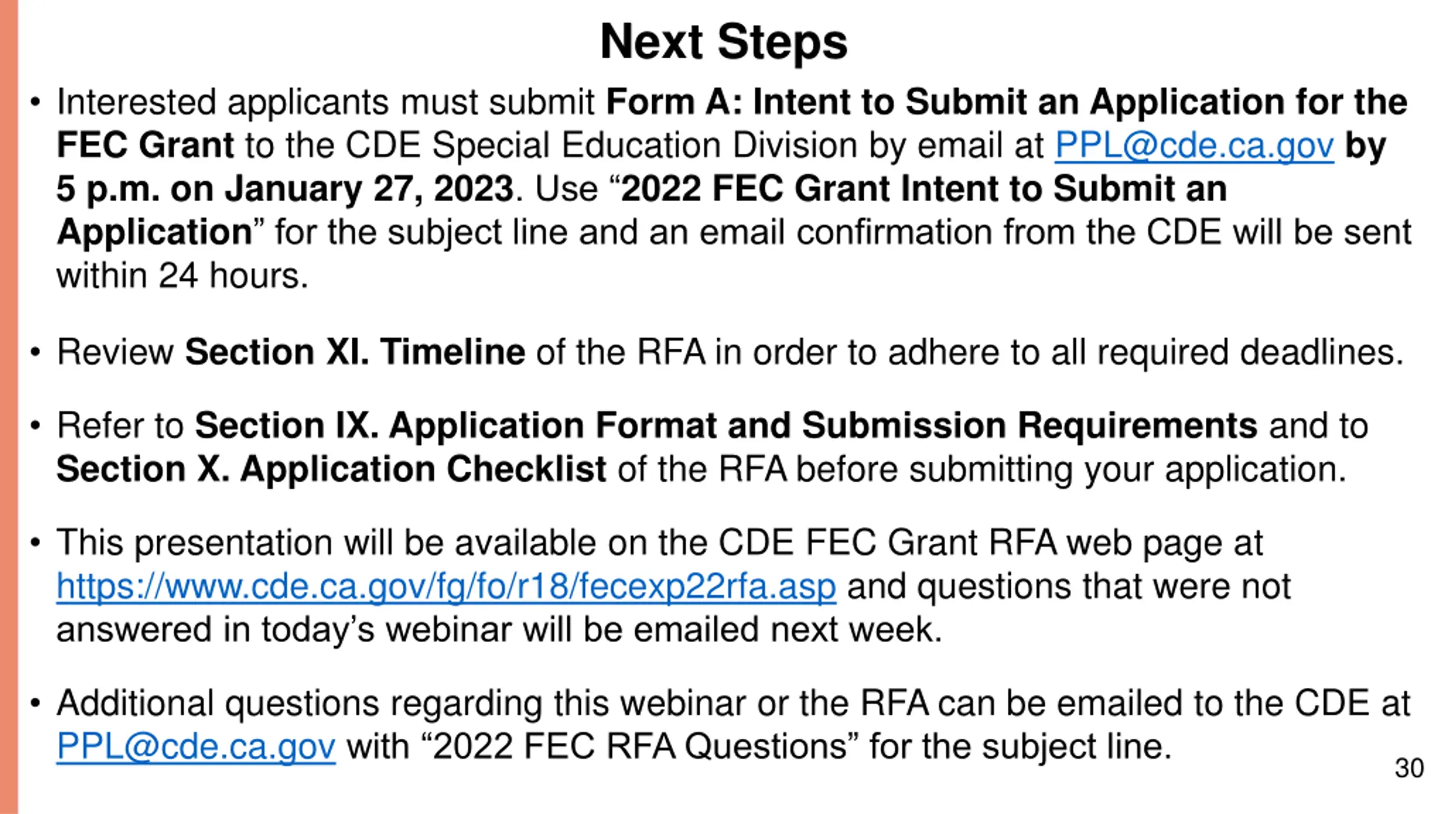Open the PPL@cde.ca.gov link before "by 5 p.m."

tap(1194, 145)
